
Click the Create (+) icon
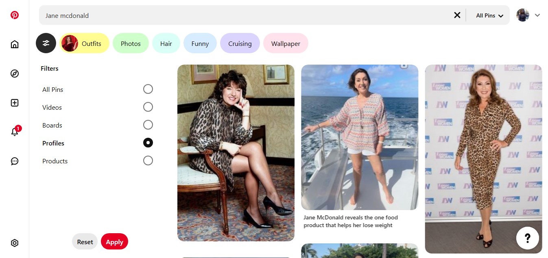[15, 103]
